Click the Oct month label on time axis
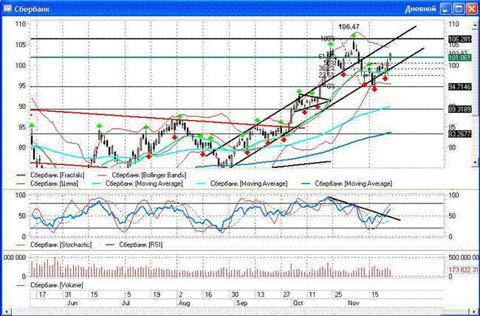 point(298,303)
